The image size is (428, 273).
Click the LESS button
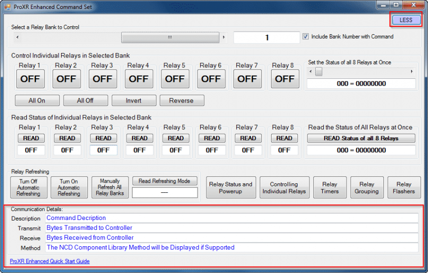[406, 20]
